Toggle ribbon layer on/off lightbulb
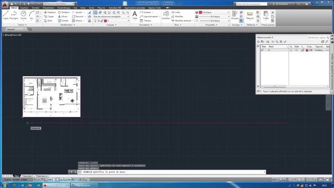This screenshot has width=334, height=188. point(96,21)
